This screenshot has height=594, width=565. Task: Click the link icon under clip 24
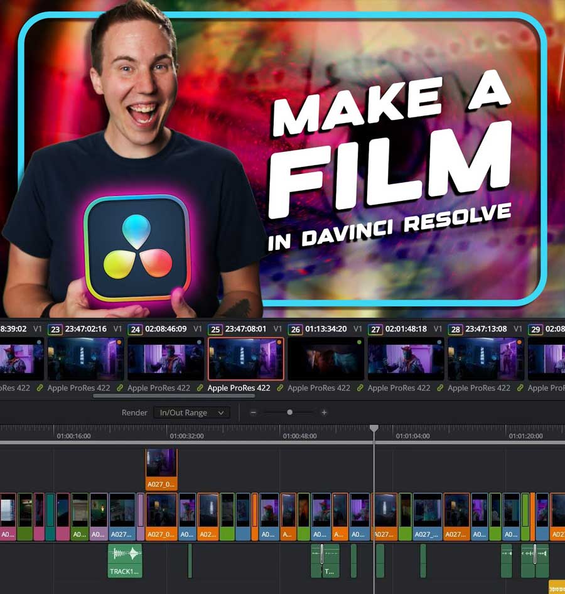[200, 388]
